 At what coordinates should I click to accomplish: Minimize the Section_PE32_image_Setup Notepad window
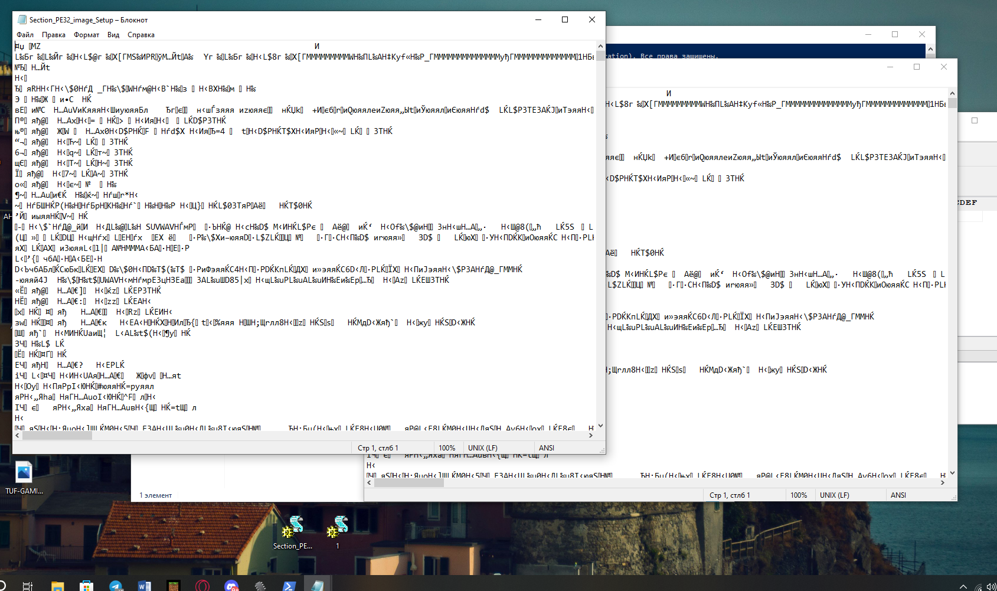coord(538,19)
